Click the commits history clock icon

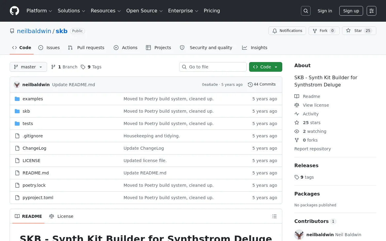coord(250,85)
